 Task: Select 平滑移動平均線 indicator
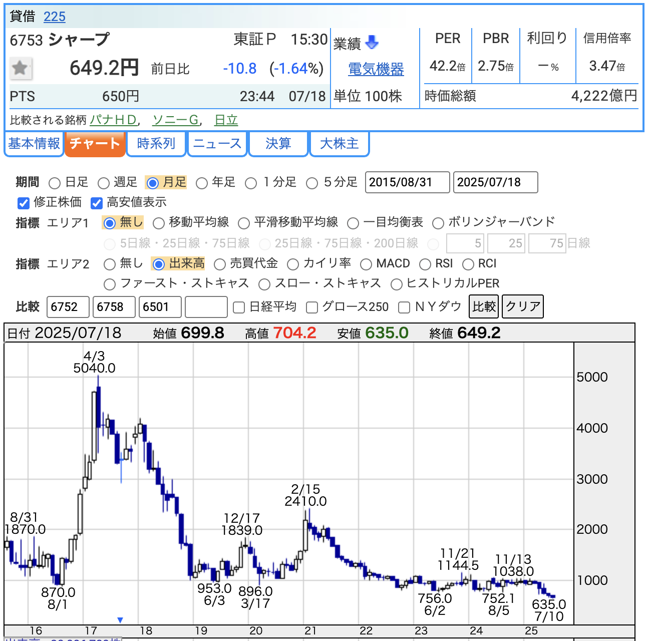(244, 223)
